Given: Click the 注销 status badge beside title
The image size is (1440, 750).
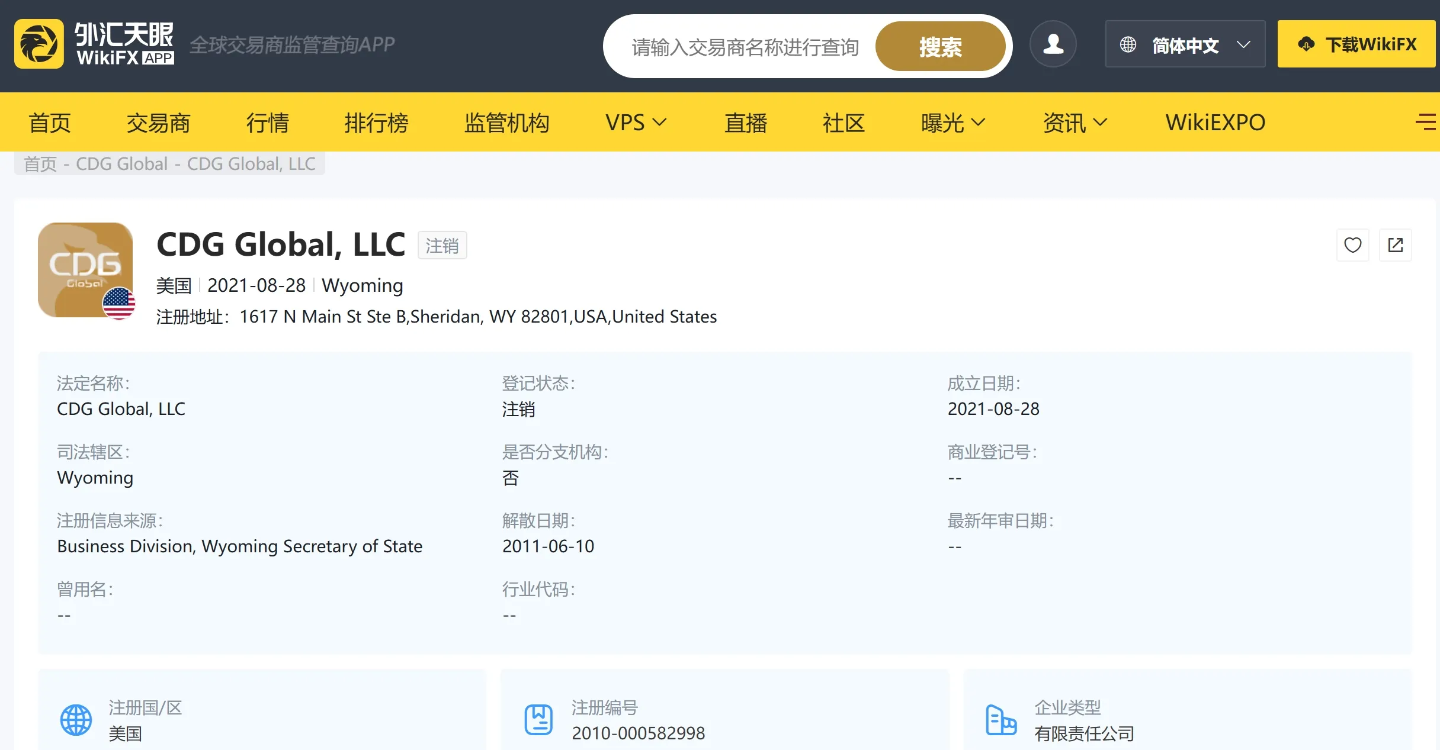Looking at the screenshot, I should (x=442, y=245).
